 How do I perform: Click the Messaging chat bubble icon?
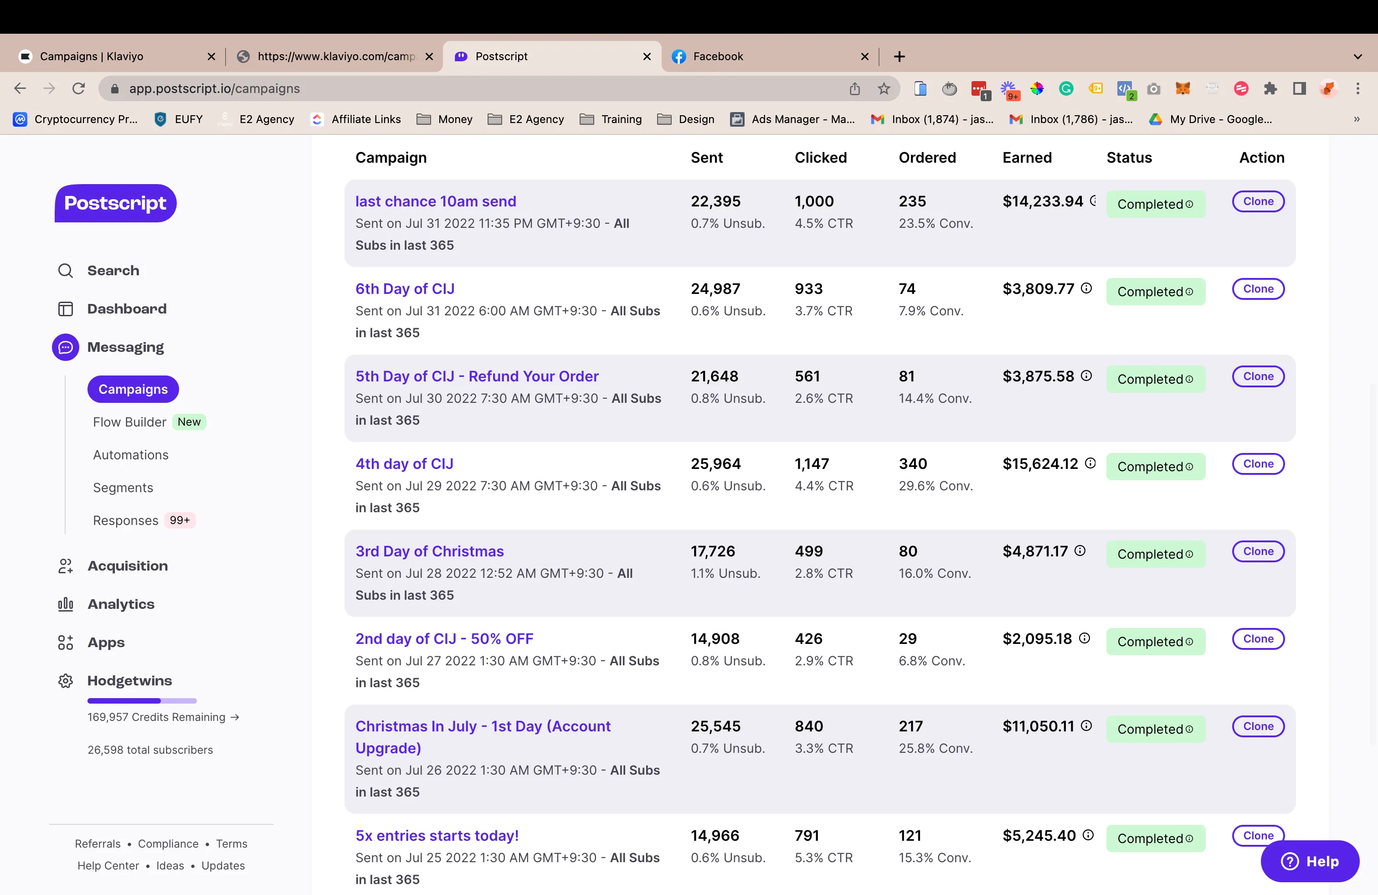point(66,347)
